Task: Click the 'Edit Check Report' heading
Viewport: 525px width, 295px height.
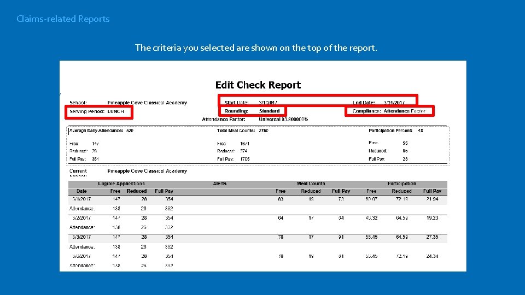Action: pos(258,85)
